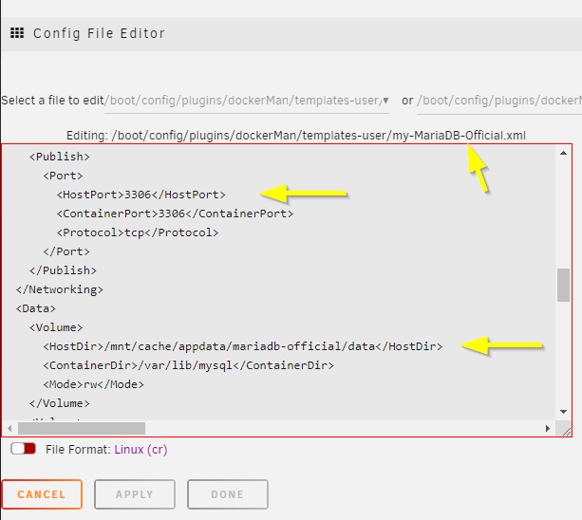Screen dimensions: 582x520
Task: Click the '<ContainerDir>/var/lib/mysql</ContainerDir>' line
Action: pos(189,365)
